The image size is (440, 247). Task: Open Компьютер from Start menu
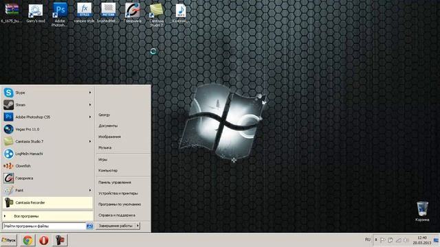point(108,171)
